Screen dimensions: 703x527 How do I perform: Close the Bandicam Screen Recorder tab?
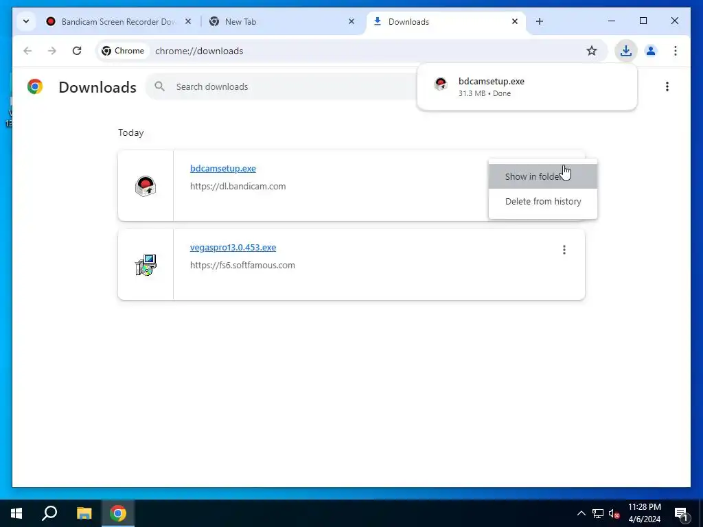click(x=188, y=21)
